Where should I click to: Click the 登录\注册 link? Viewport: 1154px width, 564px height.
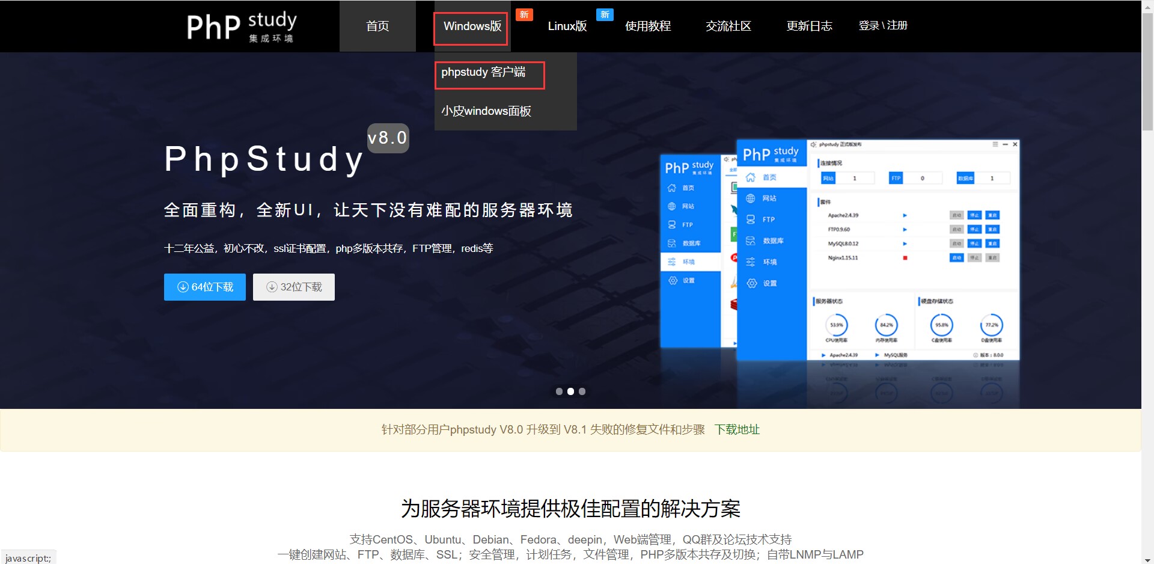point(883,26)
